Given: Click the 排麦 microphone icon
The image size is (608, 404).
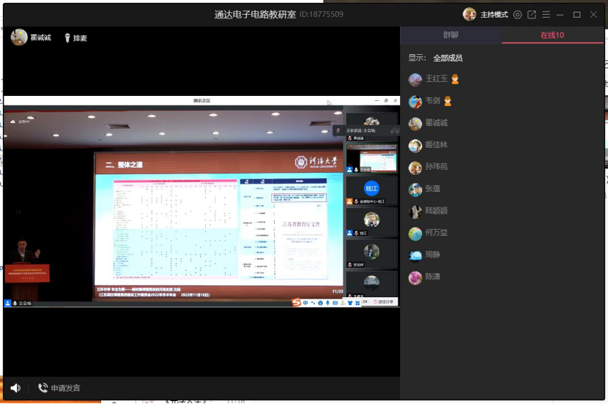Looking at the screenshot, I should 67,37.
